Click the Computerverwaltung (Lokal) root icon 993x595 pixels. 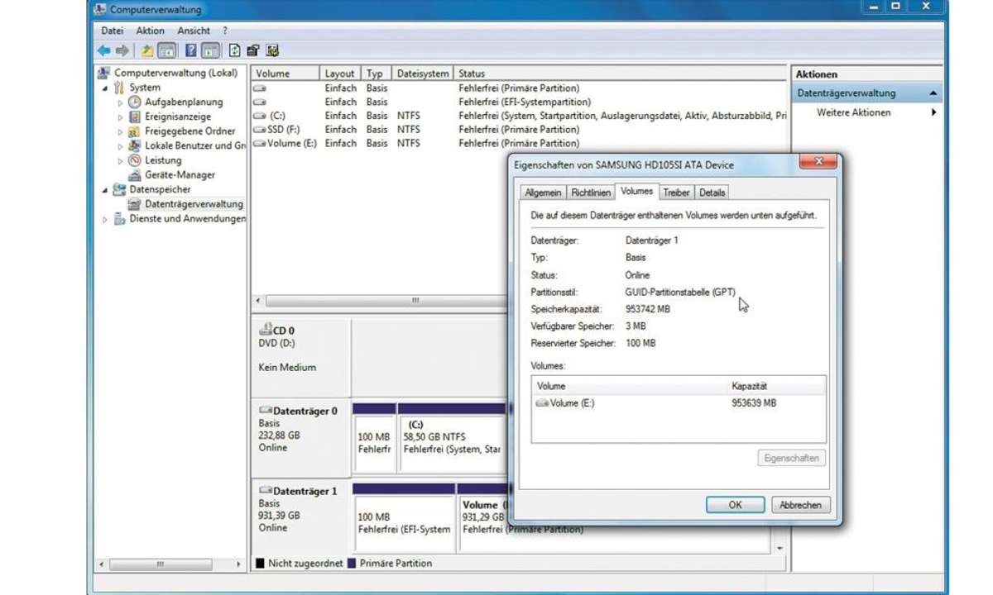click(104, 73)
